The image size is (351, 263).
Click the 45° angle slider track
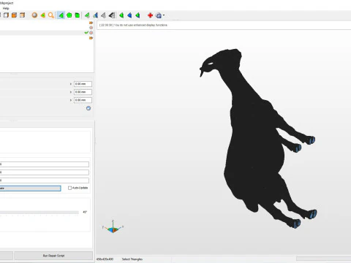(39, 213)
